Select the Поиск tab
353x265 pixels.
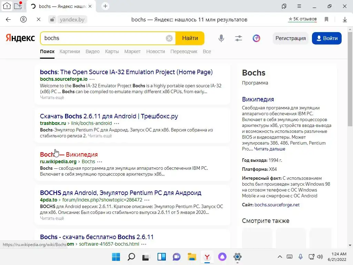point(47,51)
